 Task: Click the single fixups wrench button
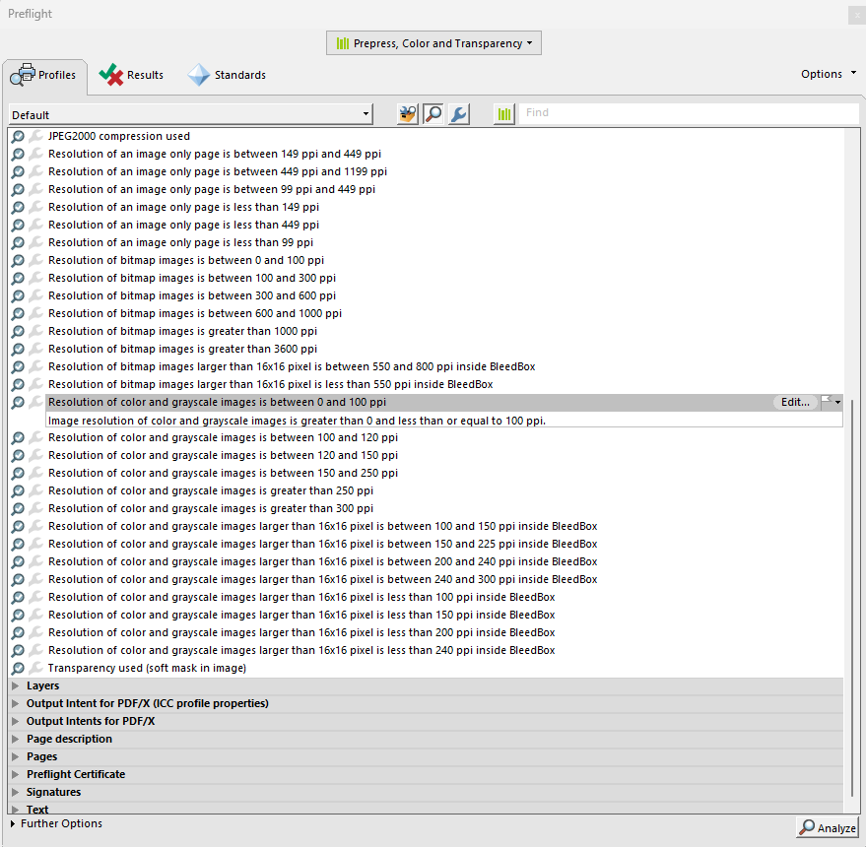tap(459, 114)
